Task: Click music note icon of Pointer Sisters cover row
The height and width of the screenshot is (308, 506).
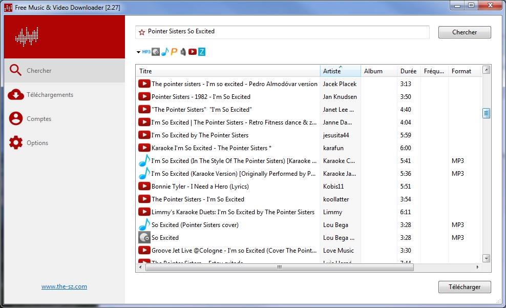Action: [144, 224]
